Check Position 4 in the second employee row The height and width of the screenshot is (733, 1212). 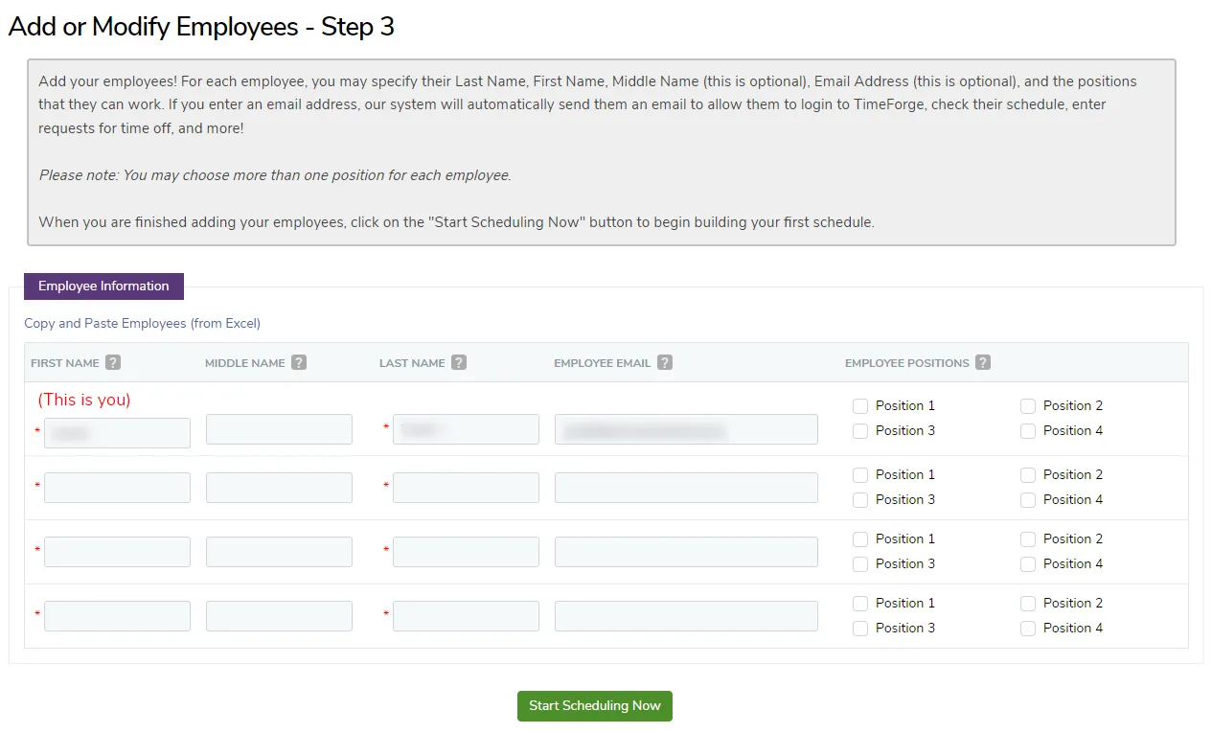pyautogui.click(x=1028, y=500)
